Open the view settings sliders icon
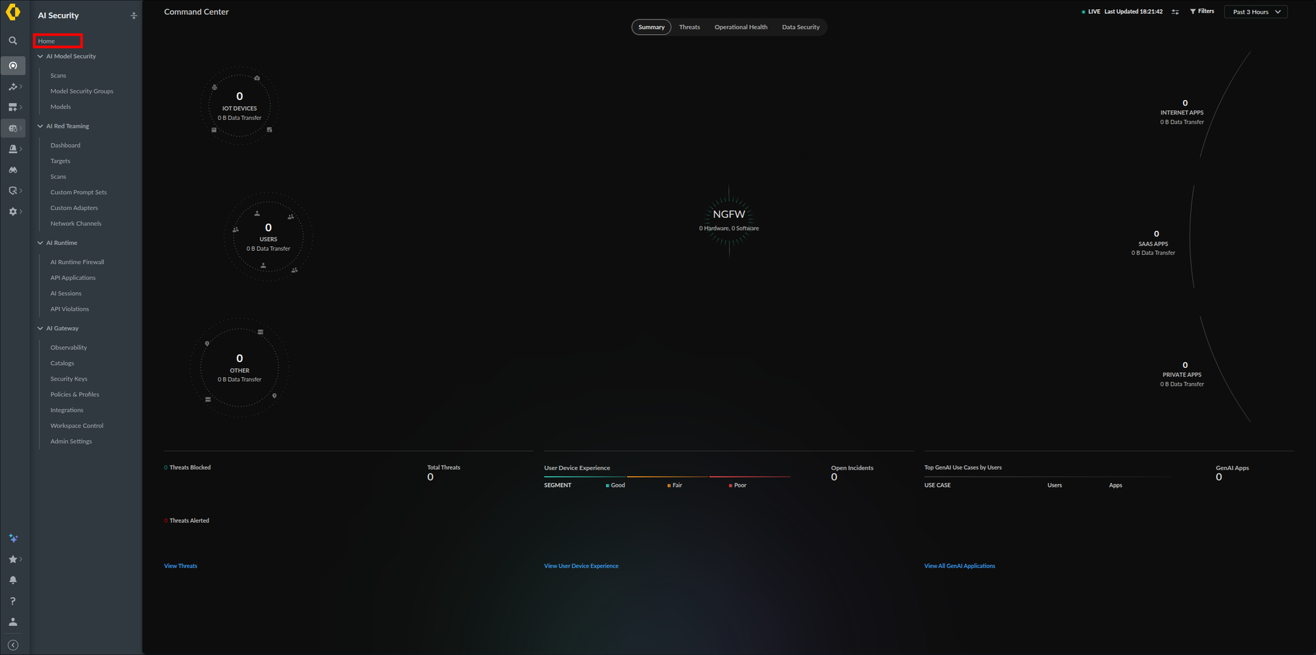 pyautogui.click(x=1175, y=12)
